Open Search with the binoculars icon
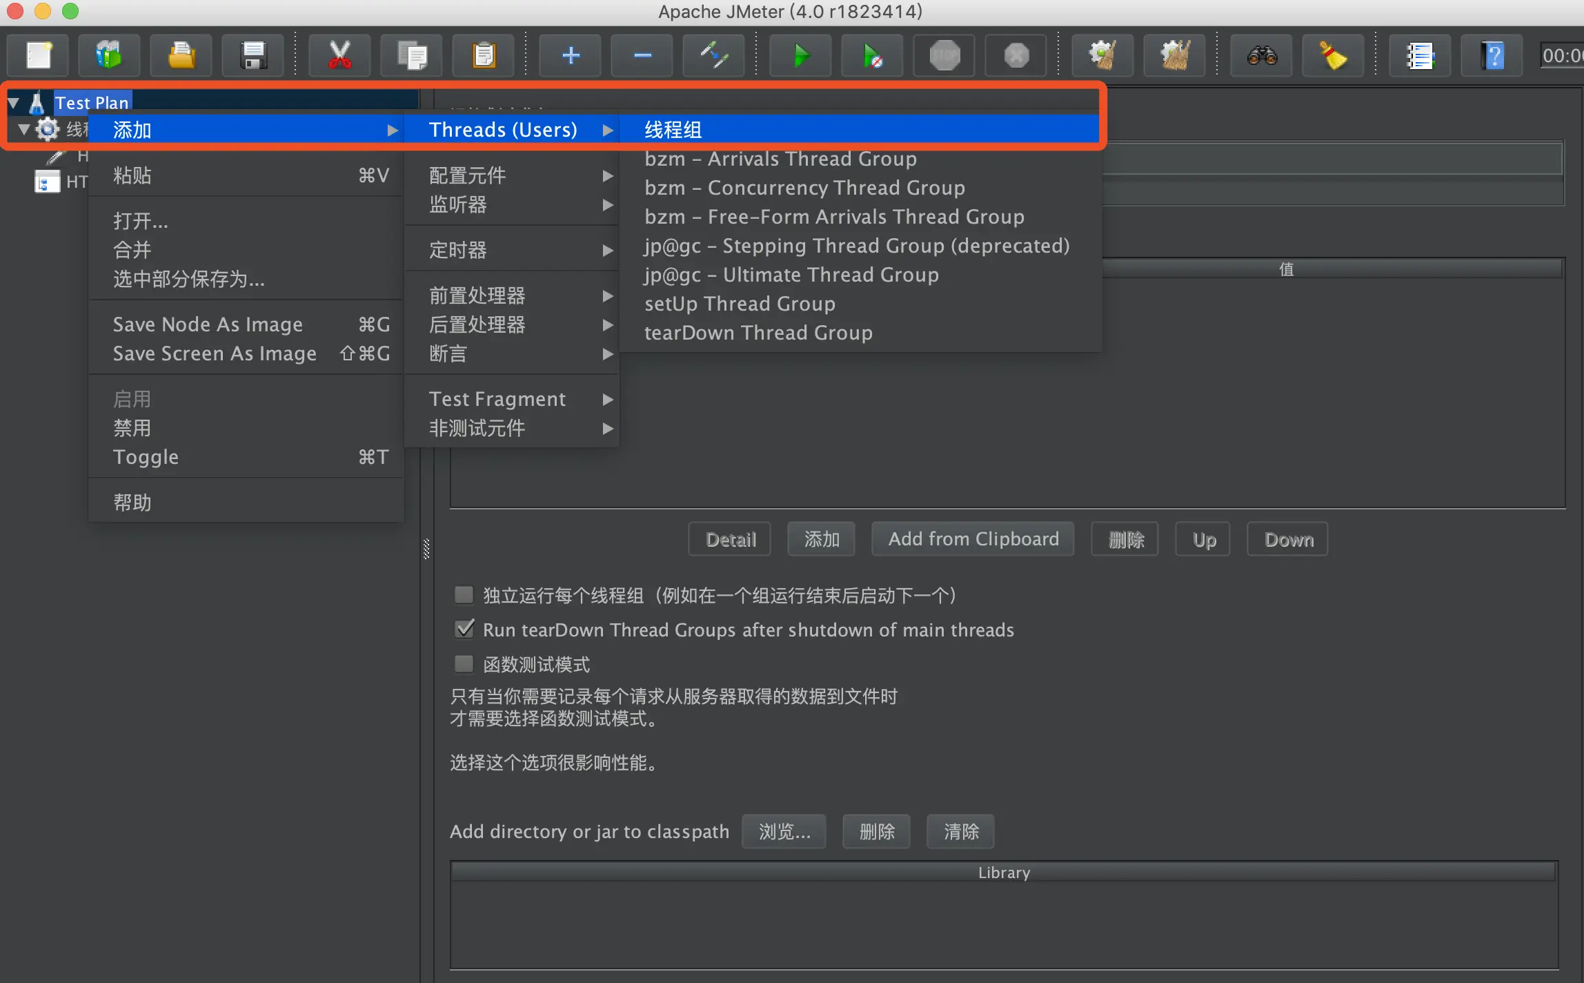 tap(1262, 55)
